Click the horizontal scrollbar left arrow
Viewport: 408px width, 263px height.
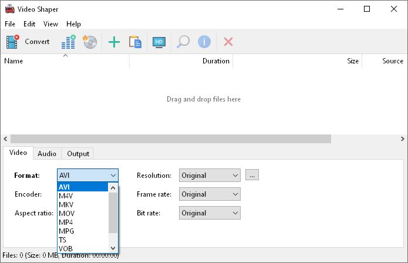pos(5,139)
